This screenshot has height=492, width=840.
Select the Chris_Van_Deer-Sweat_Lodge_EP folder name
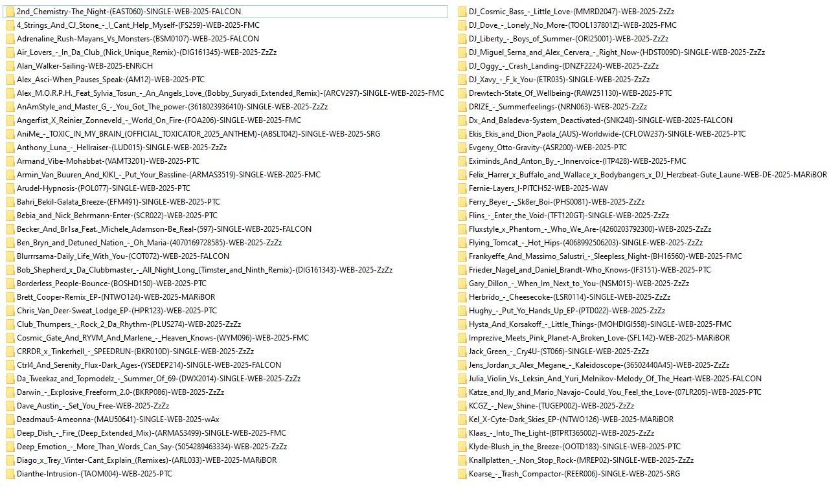tap(117, 311)
